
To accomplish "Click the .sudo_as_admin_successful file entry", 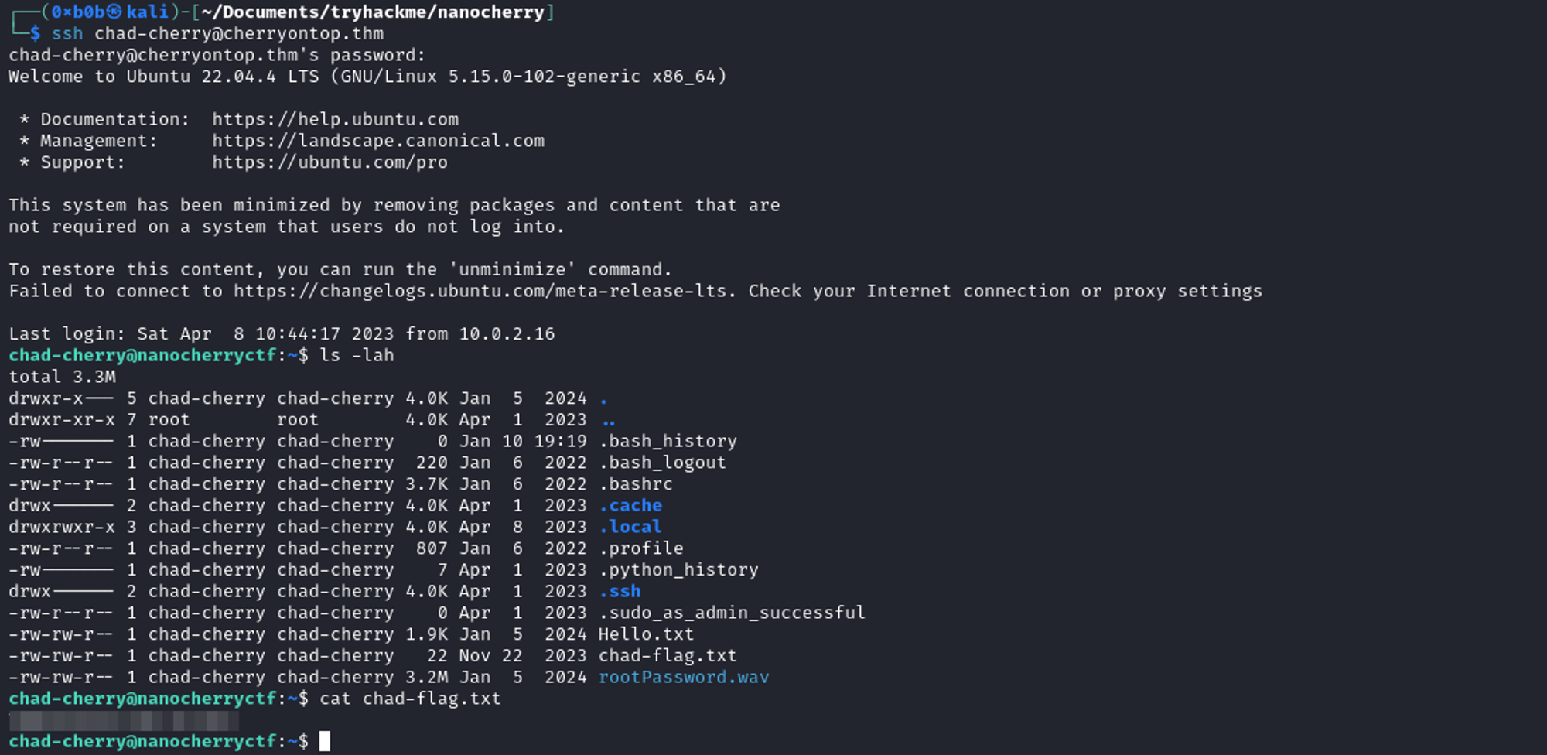I will click(x=732, y=613).
